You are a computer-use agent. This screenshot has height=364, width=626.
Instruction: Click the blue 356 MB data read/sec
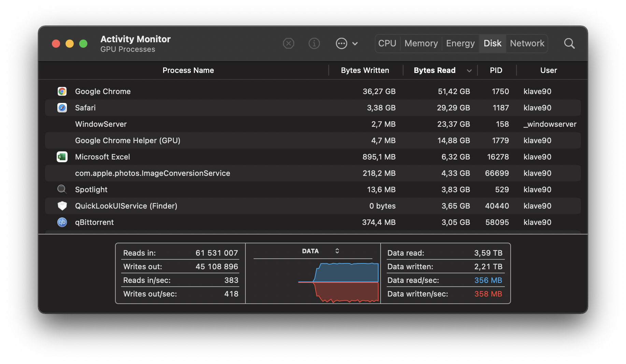[x=488, y=280]
